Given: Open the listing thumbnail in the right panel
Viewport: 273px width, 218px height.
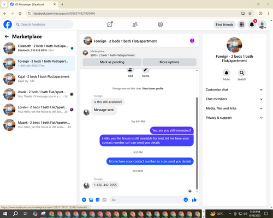Looking at the screenshot, I should [x=234, y=45].
